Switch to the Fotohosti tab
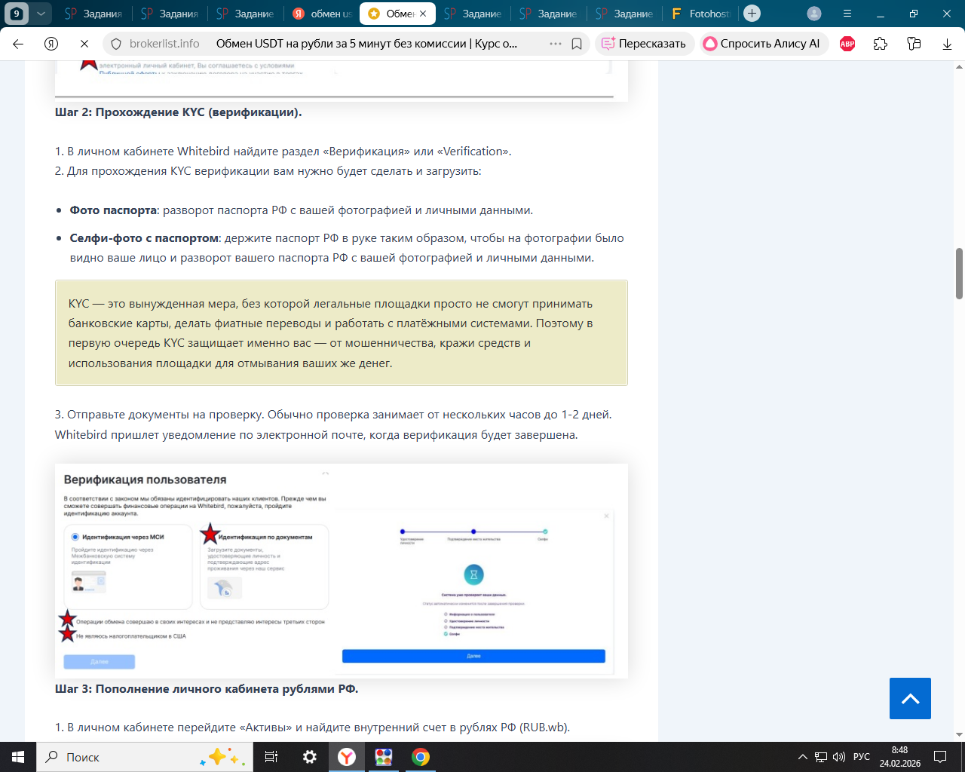Image resolution: width=965 pixels, height=772 pixels. tap(701, 14)
